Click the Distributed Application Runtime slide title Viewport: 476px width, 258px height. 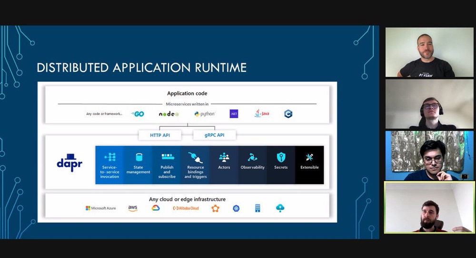pyautogui.click(x=141, y=67)
